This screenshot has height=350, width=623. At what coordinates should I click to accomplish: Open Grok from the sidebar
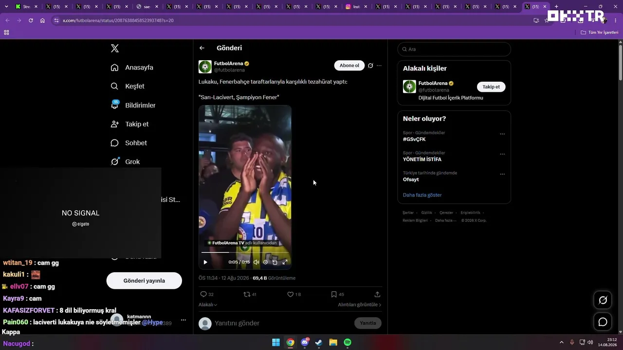[125, 162]
